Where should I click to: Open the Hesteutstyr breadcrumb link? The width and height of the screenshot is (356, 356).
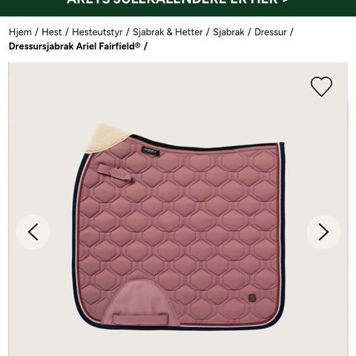pyautogui.click(x=97, y=32)
